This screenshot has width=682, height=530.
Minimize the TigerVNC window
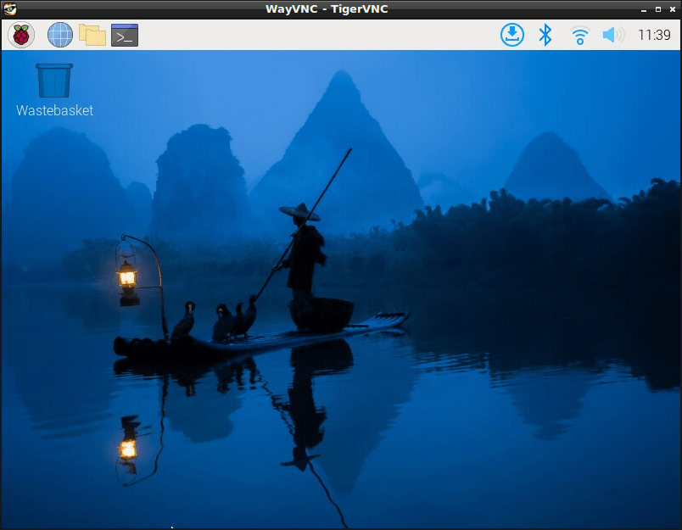644,9
